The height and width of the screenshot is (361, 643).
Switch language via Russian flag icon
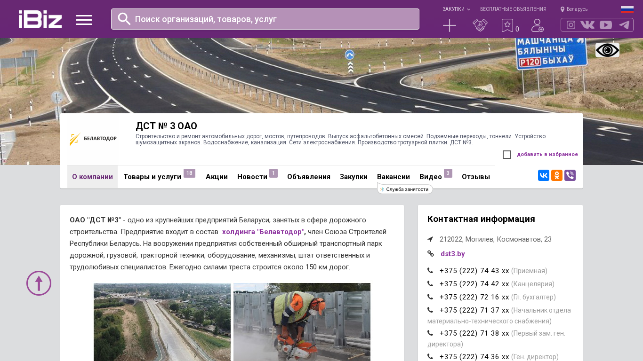627,9
